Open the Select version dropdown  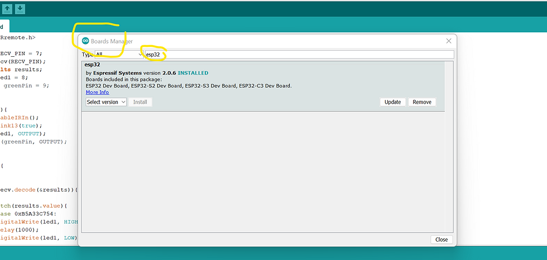pos(106,102)
